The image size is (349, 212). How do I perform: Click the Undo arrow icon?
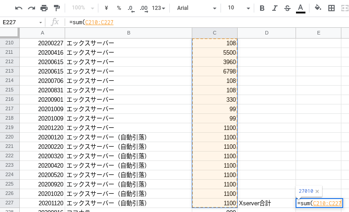[x=18, y=8]
